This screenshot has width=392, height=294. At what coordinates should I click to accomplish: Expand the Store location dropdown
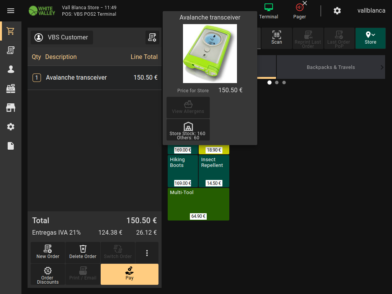(x=370, y=38)
